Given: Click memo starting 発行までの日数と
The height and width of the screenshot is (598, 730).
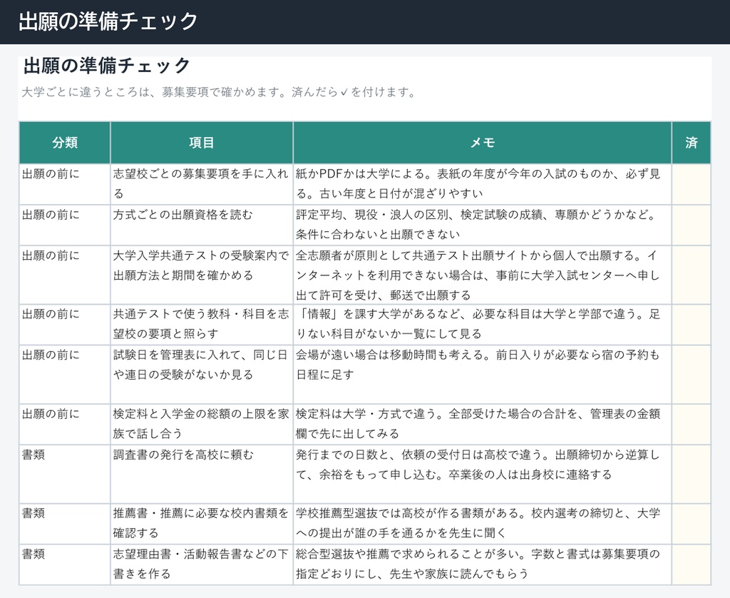Looking at the screenshot, I should [483, 474].
